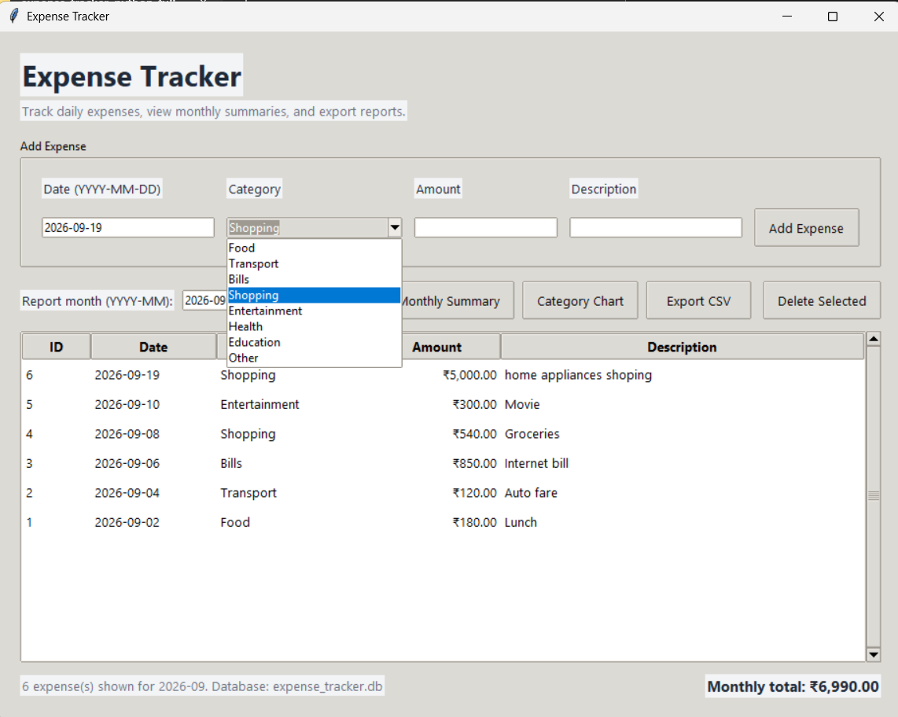This screenshot has width=898, height=717.
Task: Click the Description column header
Action: 682,347
